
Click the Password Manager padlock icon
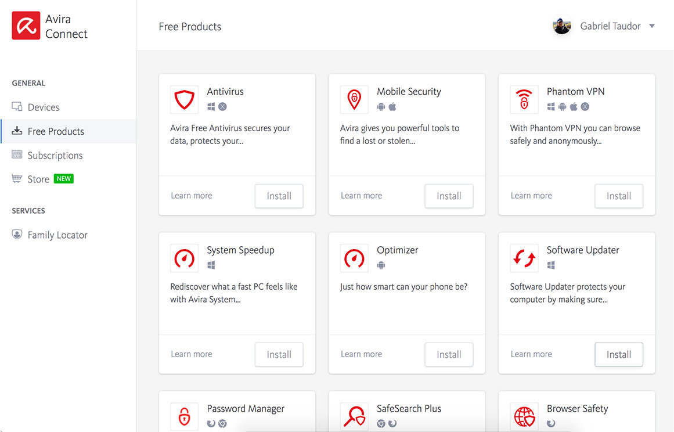click(x=185, y=416)
